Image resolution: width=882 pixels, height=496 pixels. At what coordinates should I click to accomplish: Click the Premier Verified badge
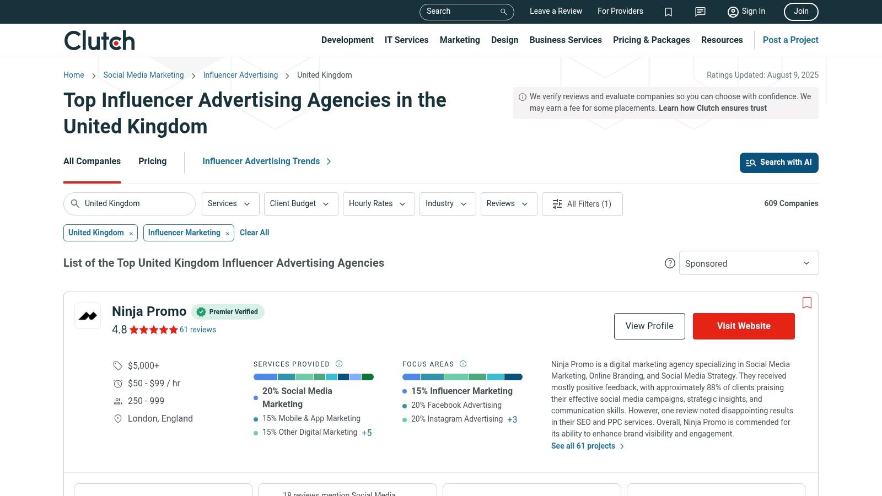point(228,312)
